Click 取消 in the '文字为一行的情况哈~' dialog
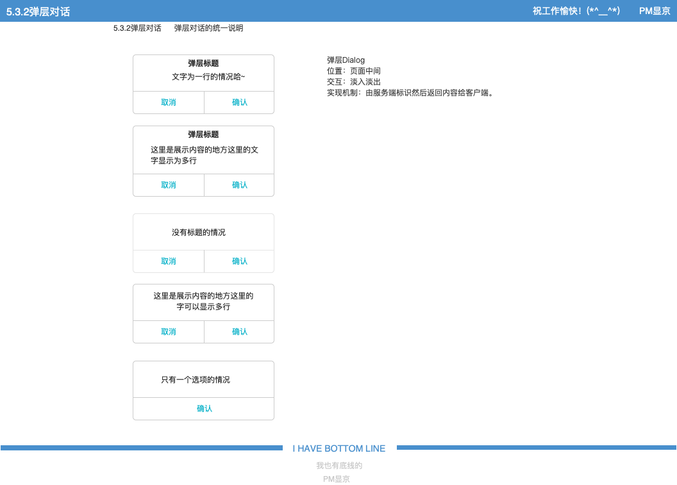Screen dimensions: 677x485 pos(169,103)
